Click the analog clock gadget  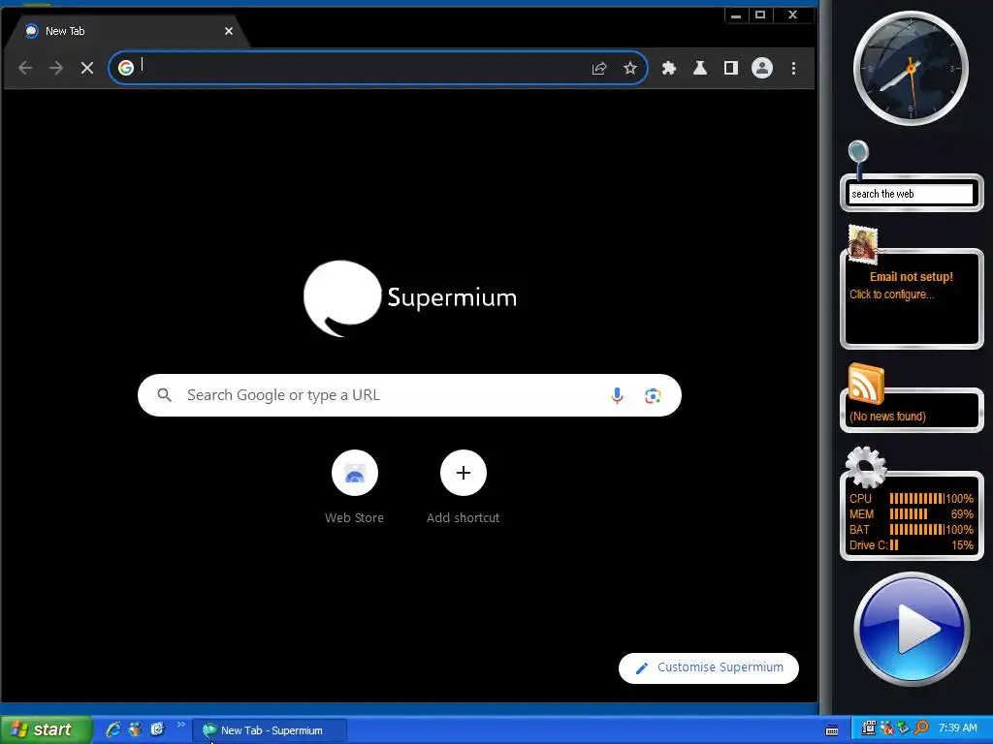[911, 69]
